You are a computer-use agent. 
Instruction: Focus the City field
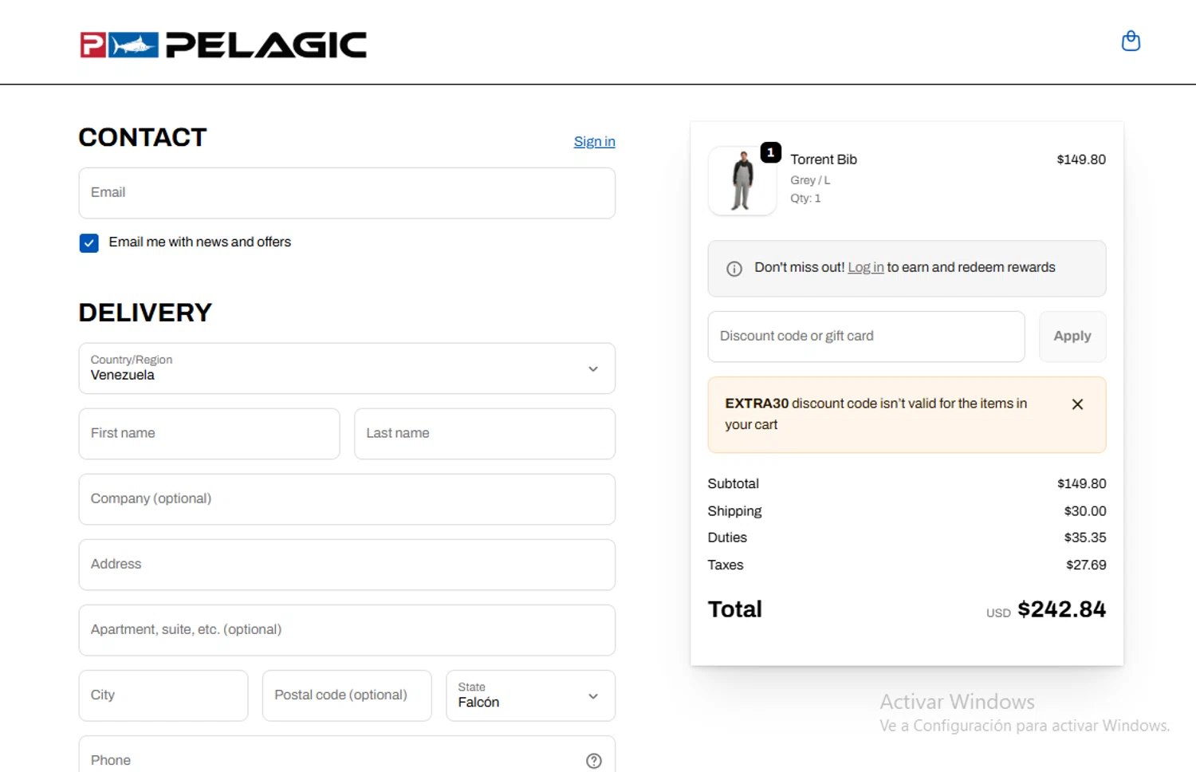tap(163, 695)
